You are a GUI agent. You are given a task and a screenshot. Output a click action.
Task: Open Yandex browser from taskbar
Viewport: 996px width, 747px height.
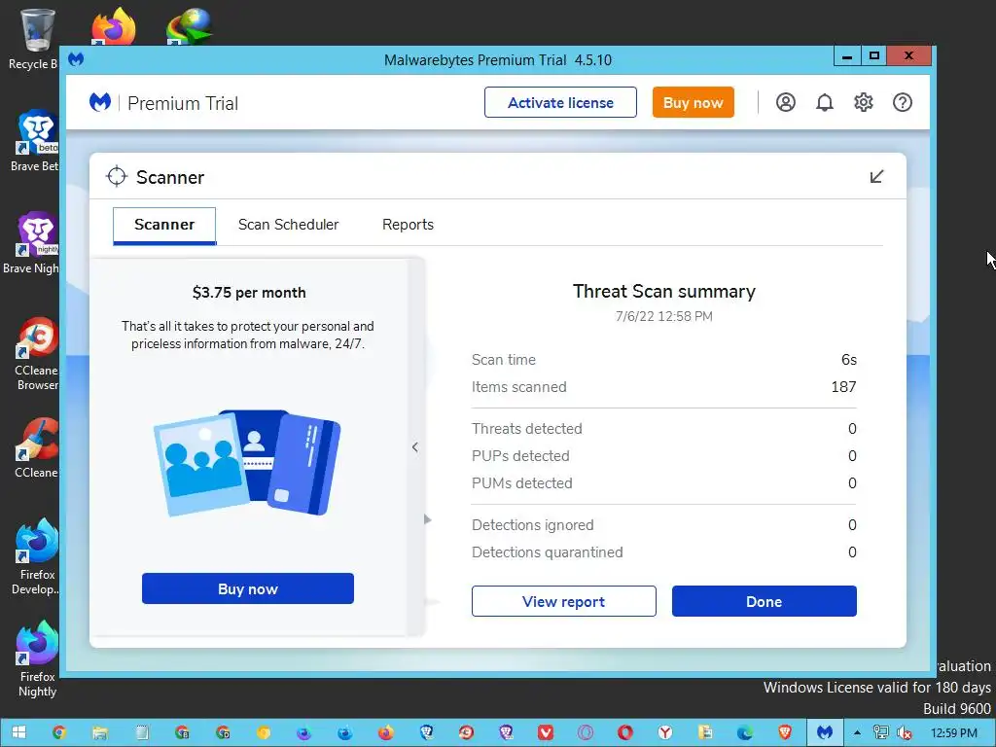click(x=665, y=733)
